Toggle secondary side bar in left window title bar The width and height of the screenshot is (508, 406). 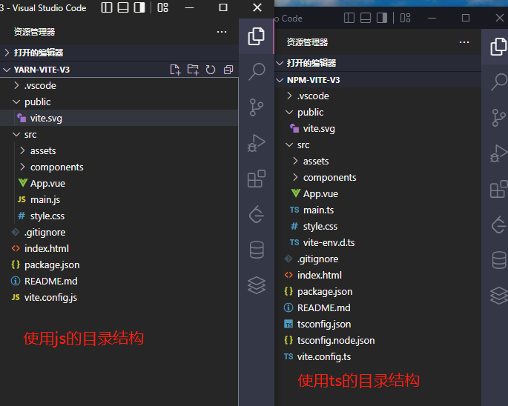point(139,7)
